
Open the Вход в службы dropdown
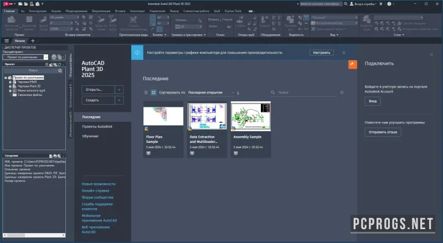pos(363,4)
